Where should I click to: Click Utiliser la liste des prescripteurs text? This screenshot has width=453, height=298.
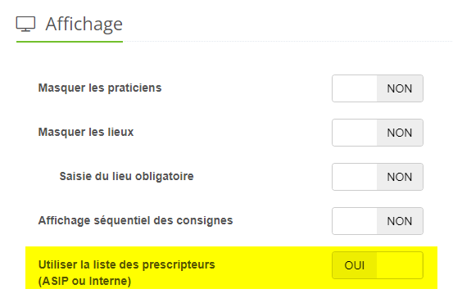coord(126,264)
